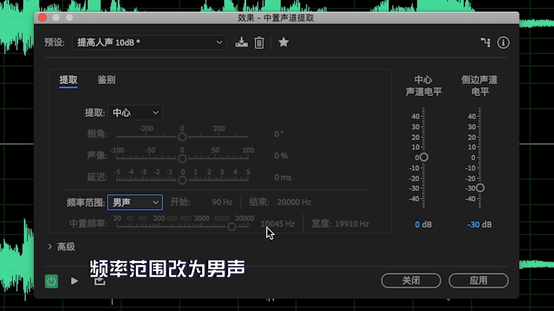The height and width of the screenshot is (311, 554).
Task: Mark preset as favorite with star icon
Action: point(283,42)
